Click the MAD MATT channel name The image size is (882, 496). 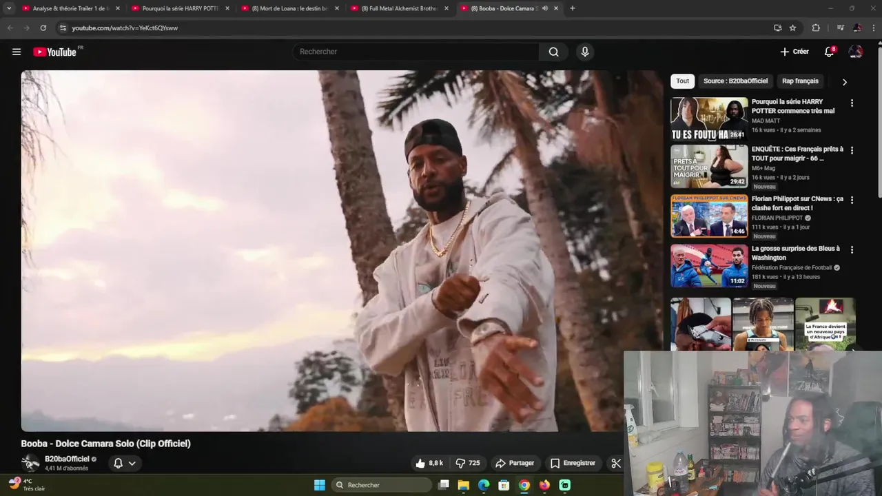pyautogui.click(x=766, y=121)
